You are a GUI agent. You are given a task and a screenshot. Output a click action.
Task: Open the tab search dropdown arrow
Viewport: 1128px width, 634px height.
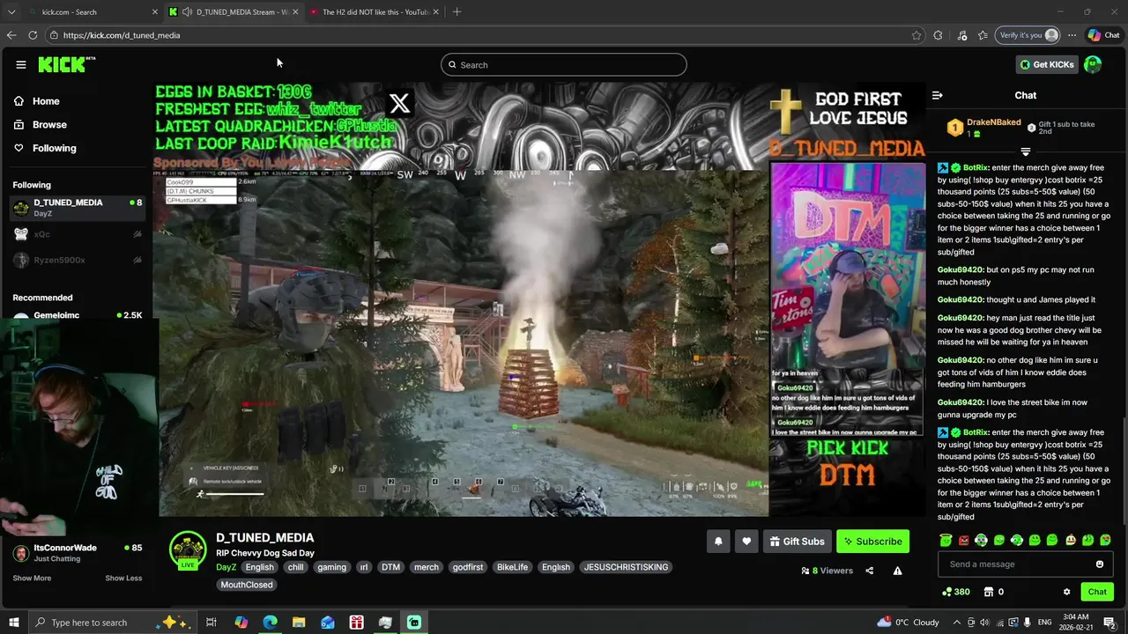[11, 12]
